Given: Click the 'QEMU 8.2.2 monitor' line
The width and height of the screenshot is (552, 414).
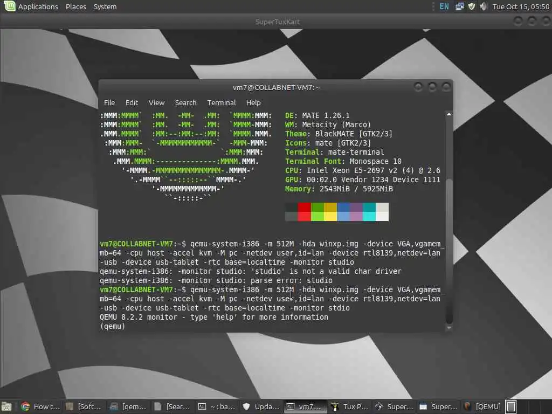Looking at the screenshot, I should pyautogui.click(x=213, y=317).
